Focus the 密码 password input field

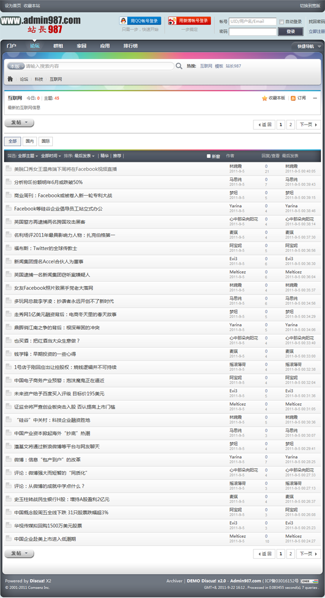(x=253, y=31)
